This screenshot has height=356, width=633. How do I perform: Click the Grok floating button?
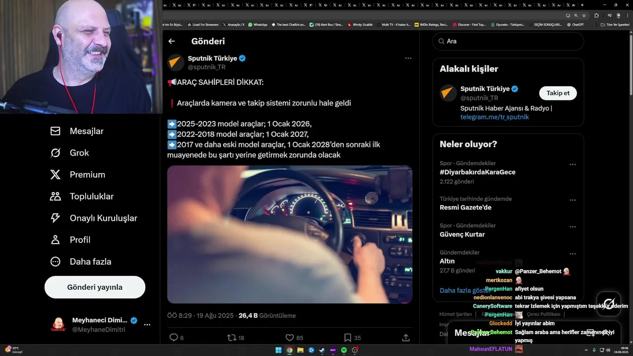[609, 304]
